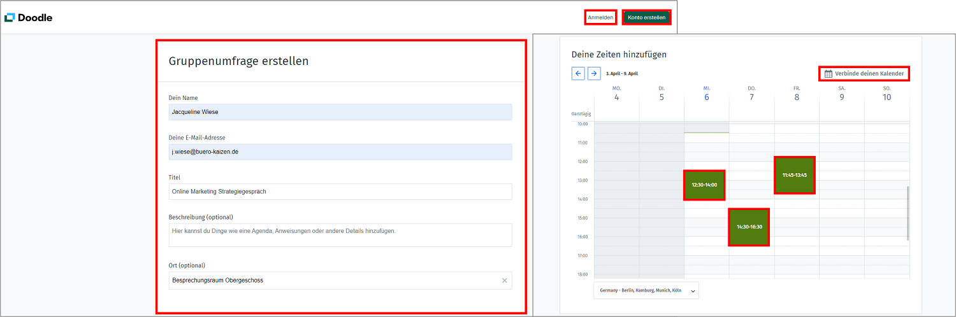Click the Titel input field
This screenshot has width=956, height=317.
pyautogui.click(x=340, y=192)
